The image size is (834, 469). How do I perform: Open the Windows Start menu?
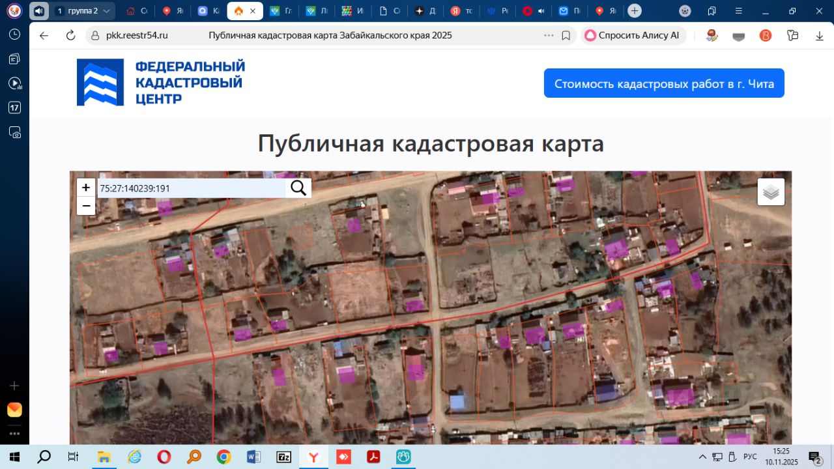[x=14, y=457]
